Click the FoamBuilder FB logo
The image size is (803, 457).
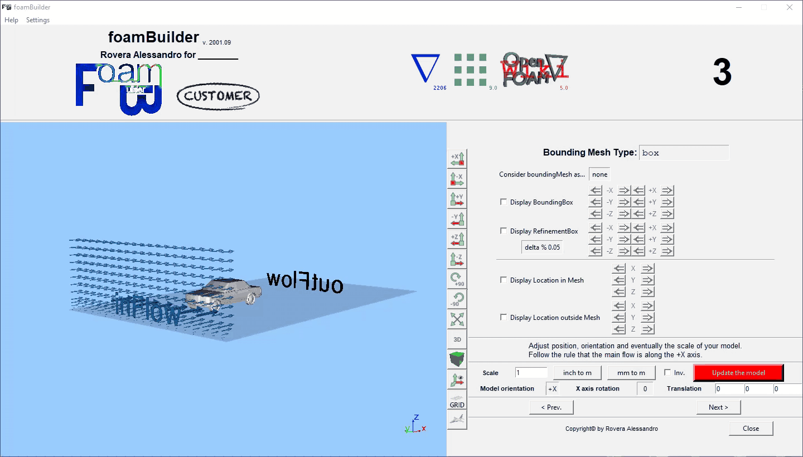click(119, 88)
